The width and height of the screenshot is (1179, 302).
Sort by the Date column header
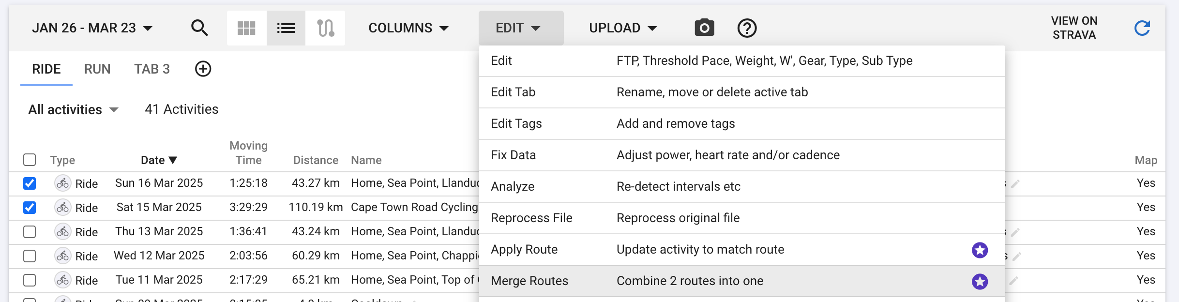pos(159,160)
